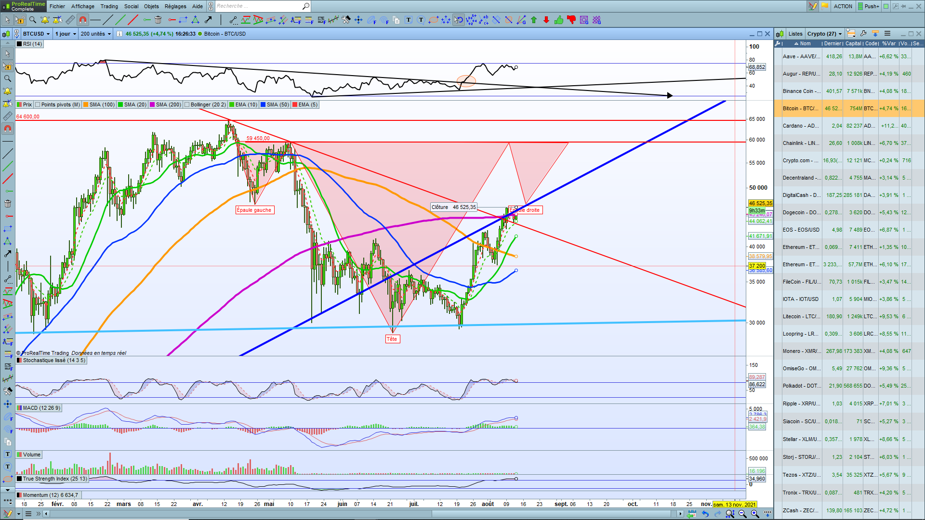The image size is (925, 520).
Task: Open the BTCUSD symbol dropdown
Action: (48, 34)
